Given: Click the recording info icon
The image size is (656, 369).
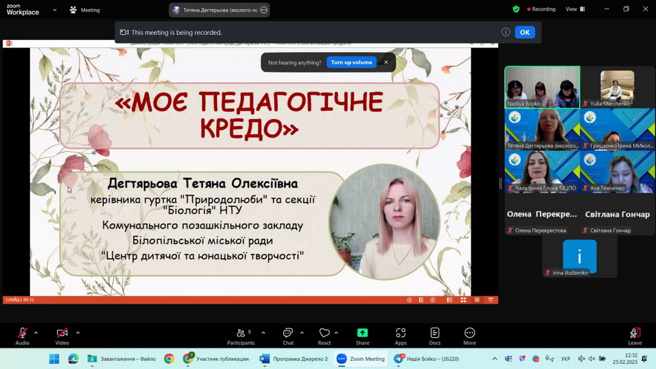Looking at the screenshot, I should pyautogui.click(x=505, y=32).
